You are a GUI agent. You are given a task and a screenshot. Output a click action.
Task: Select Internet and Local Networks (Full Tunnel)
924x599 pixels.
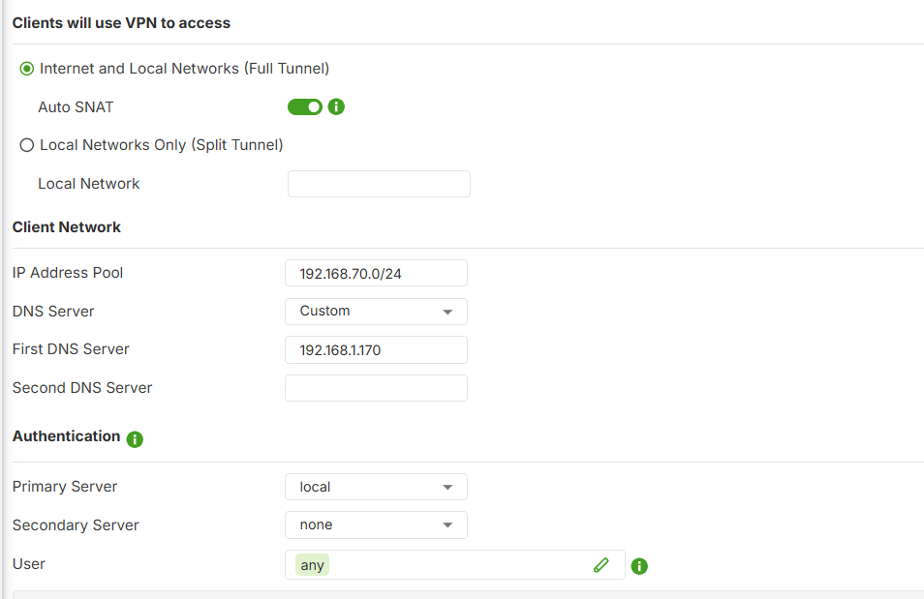pos(26,69)
